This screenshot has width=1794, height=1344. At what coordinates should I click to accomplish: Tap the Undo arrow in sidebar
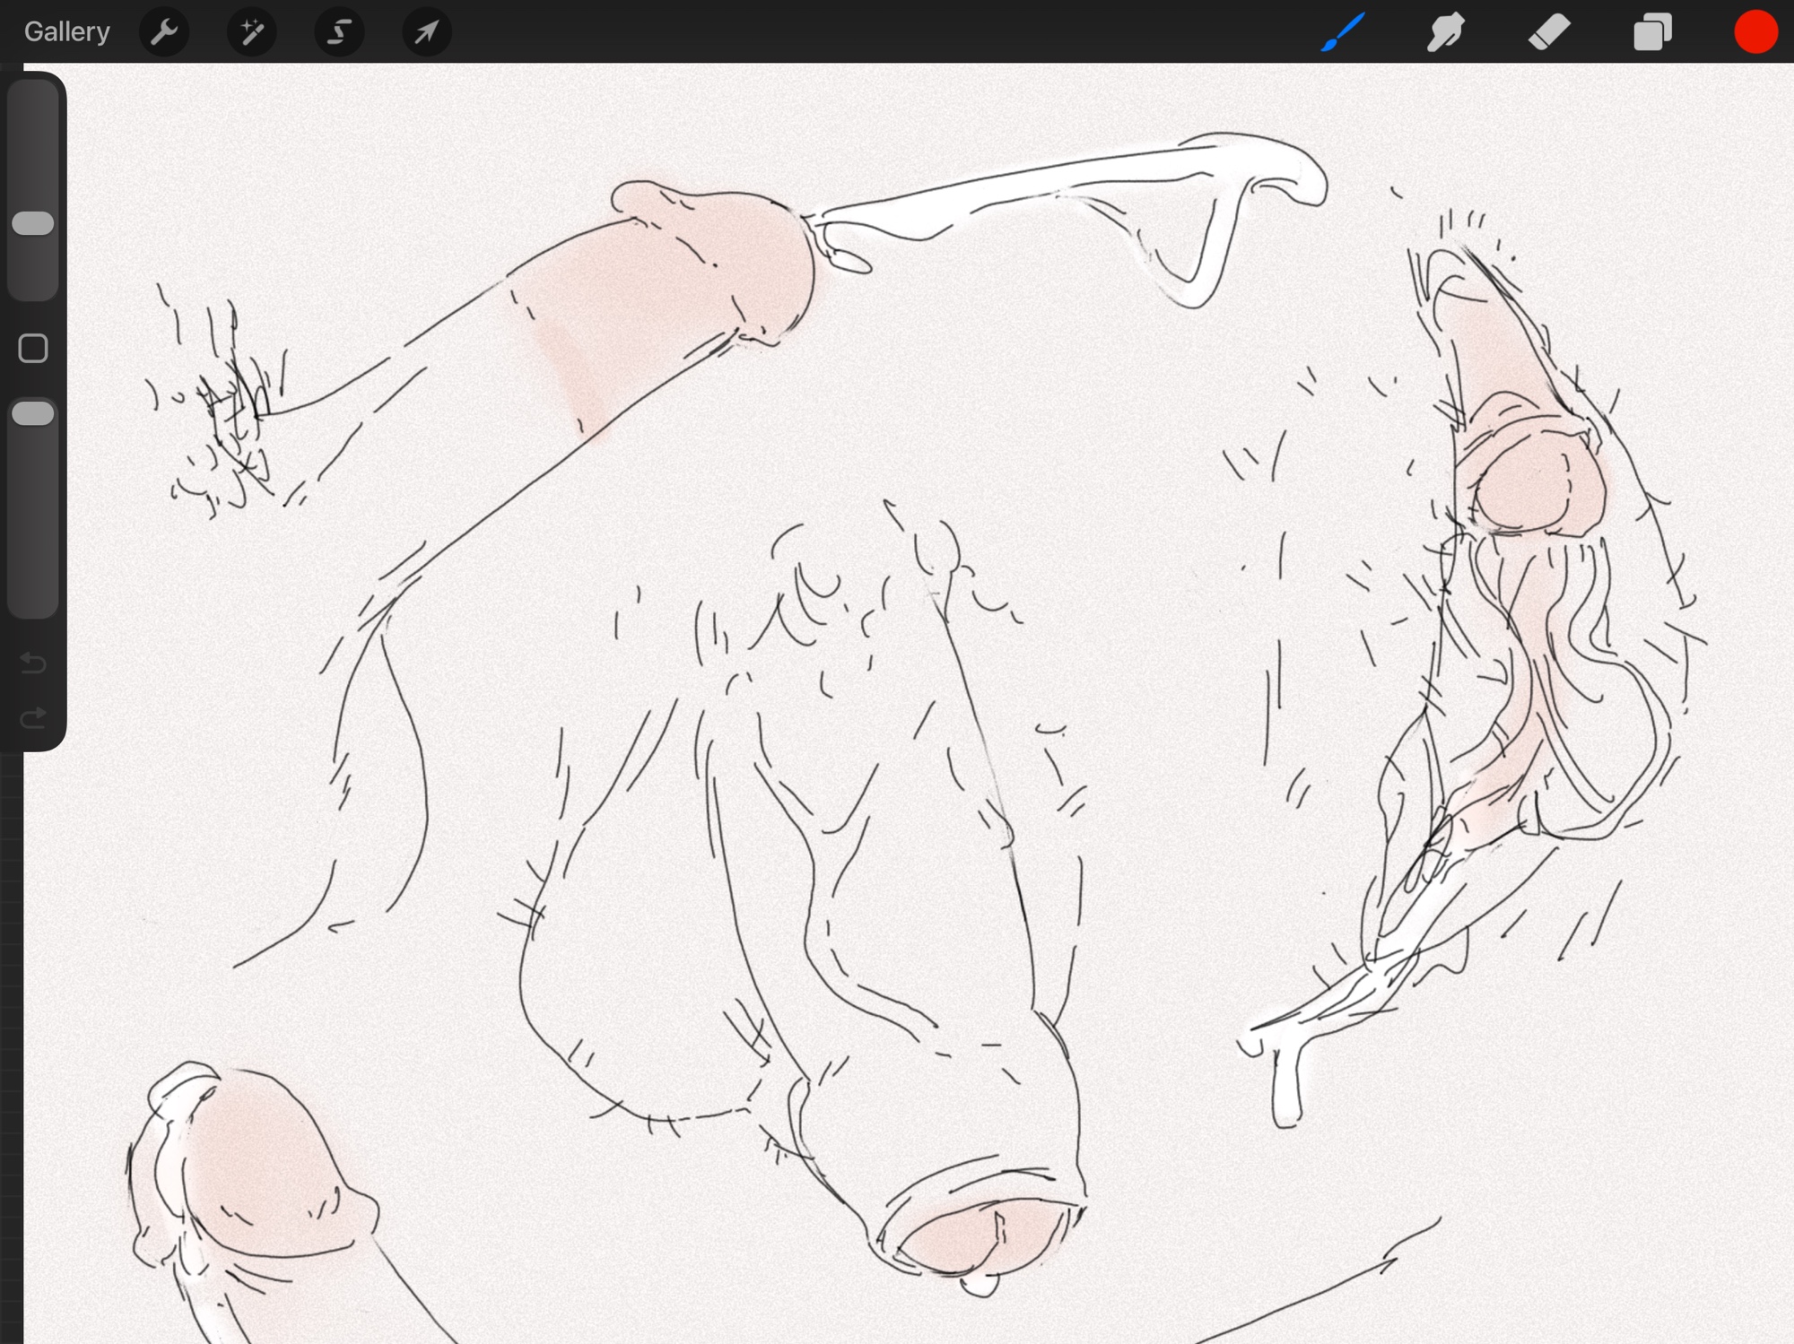coord(33,663)
